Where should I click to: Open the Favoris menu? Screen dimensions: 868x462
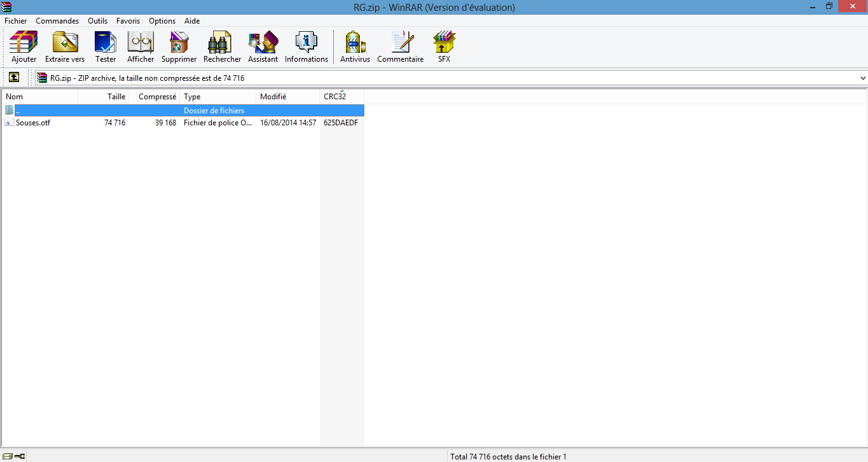click(x=128, y=21)
